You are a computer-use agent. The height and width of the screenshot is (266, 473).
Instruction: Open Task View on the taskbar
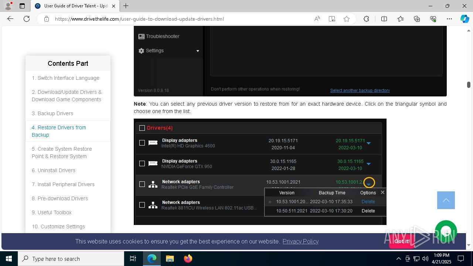point(133,259)
